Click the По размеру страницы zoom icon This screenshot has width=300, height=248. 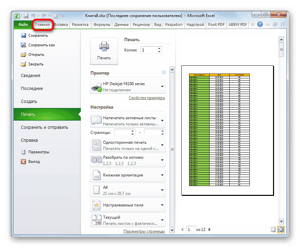click(280, 230)
